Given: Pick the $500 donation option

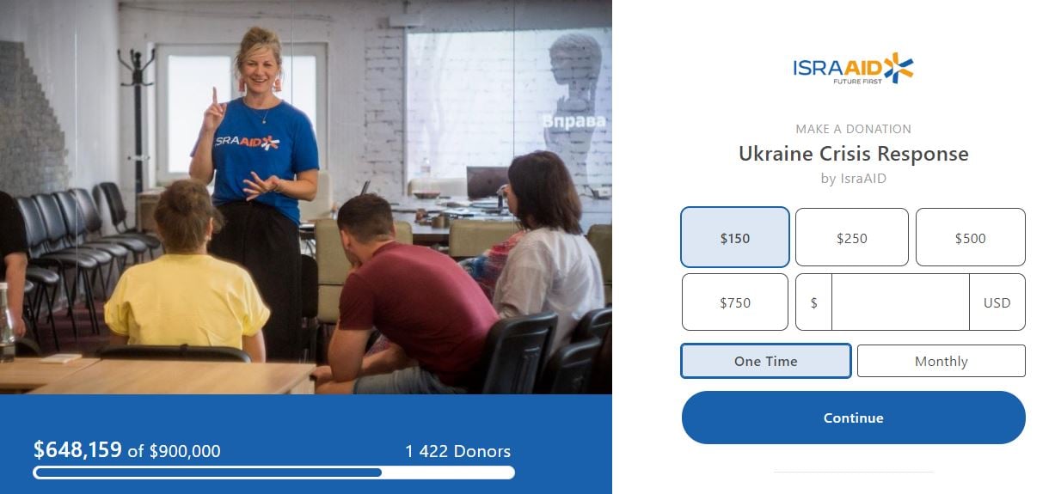Looking at the screenshot, I should tap(971, 238).
